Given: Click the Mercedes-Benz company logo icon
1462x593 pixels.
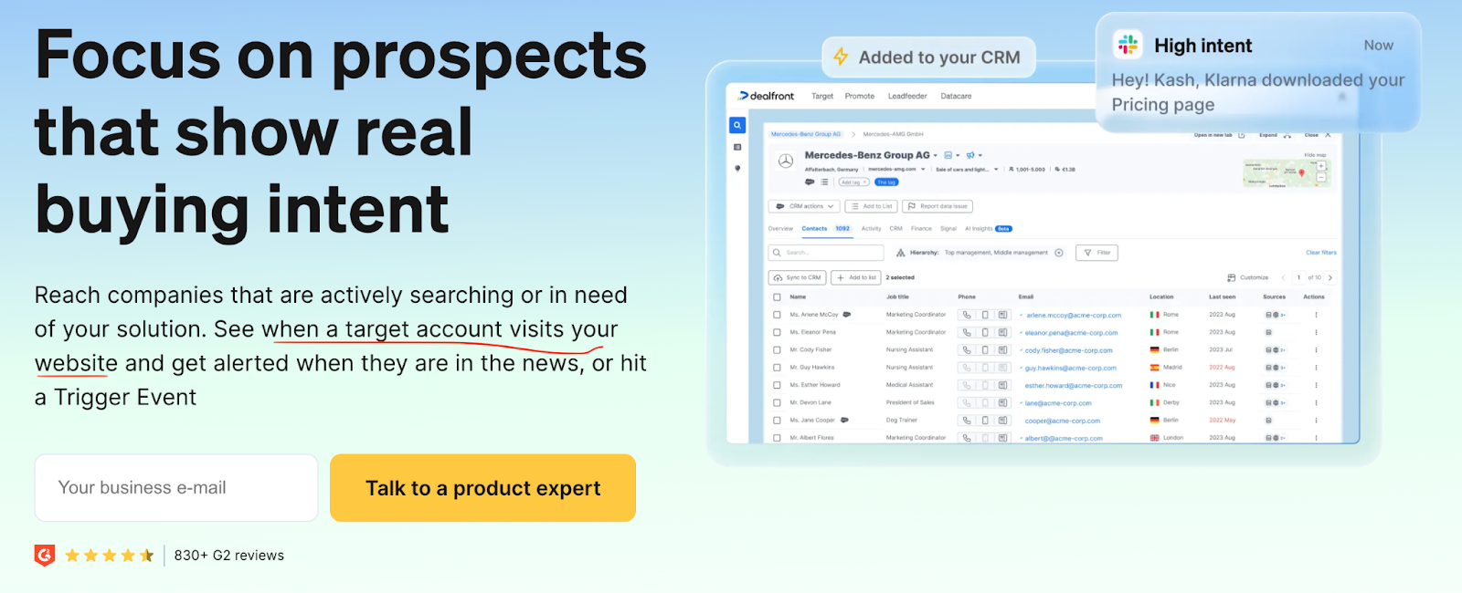Looking at the screenshot, I should 785,161.
